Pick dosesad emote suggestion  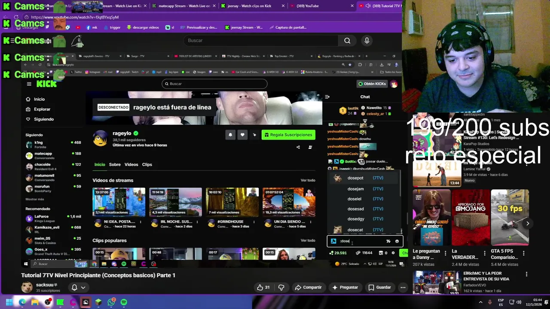pos(365,209)
